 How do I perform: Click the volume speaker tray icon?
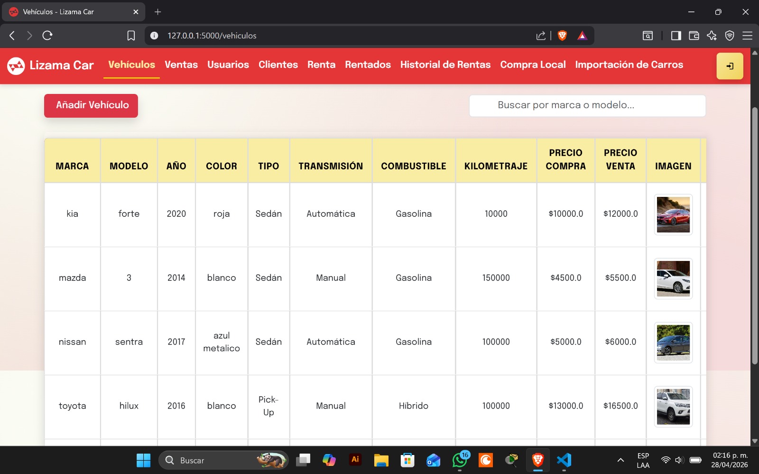click(679, 460)
